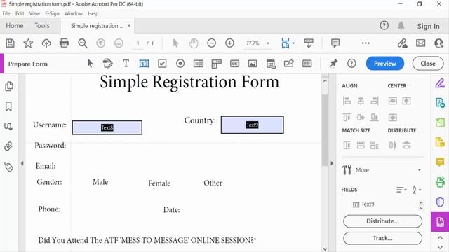Choose the Selection arrow tool in main toolbar
The width and height of the screenshot is (449, 252).
(x=175, y=43)
